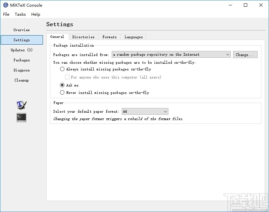
Task: Switch to the Formats tab
Action: 109,37
